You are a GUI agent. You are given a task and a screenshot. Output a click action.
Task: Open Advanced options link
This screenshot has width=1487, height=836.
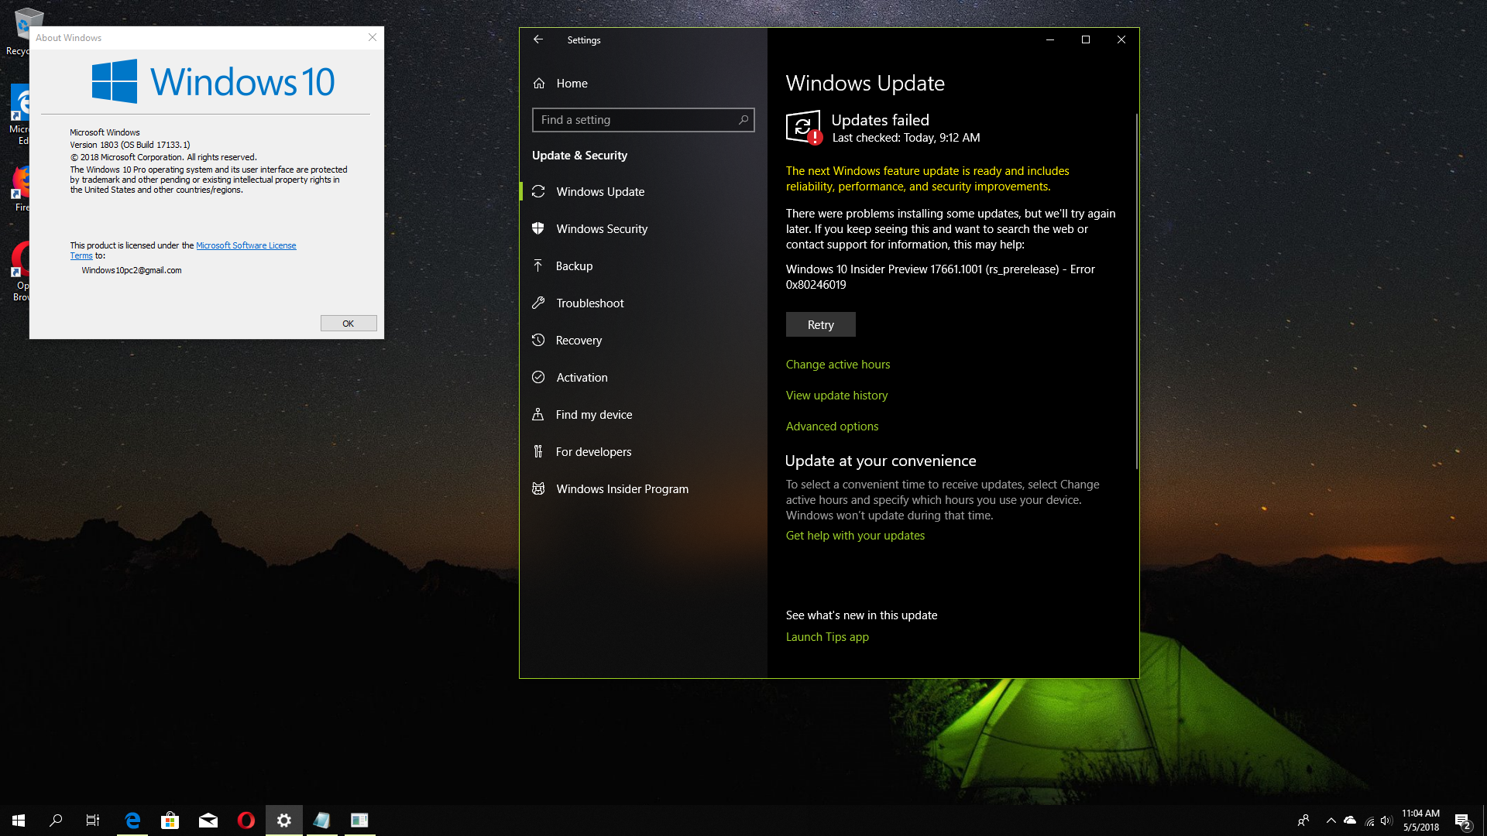click(x=832, y=426)
